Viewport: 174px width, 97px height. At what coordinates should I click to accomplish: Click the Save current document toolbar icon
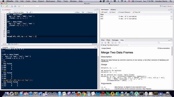(x=12, y=6)
